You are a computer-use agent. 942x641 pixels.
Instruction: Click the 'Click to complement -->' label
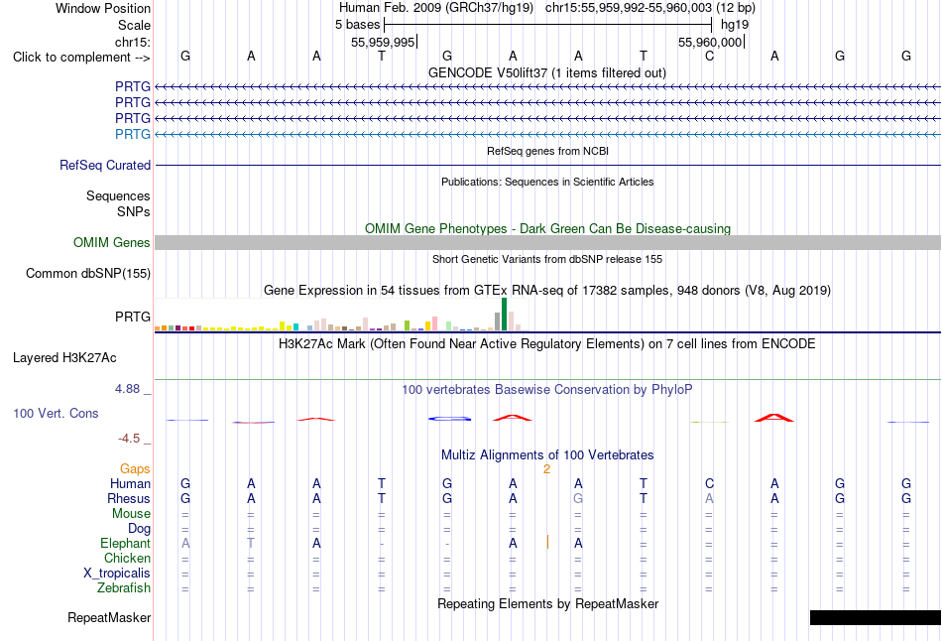point(81,58)
